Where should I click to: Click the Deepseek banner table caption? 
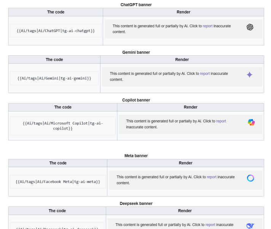click(136, 203)
